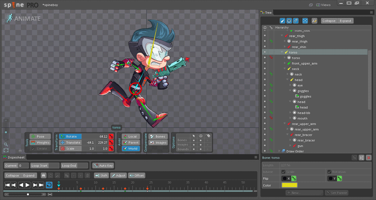376x200 pixels.
Task: Click the yellow bone Color swatch
Action: pos(289,185)
